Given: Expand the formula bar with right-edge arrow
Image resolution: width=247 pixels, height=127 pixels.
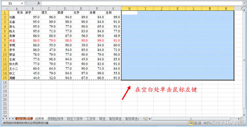Looking at the screenshot, I should click(x=244, y=3).
